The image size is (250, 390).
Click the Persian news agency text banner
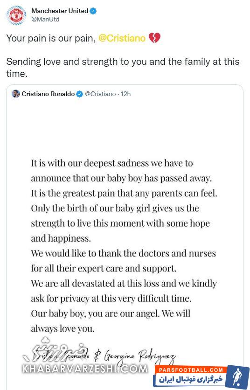coord(191,380)
